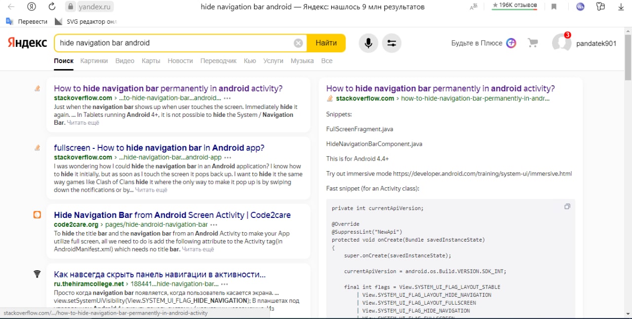Switch to the Услуги tab
Image resolution: width=632 pixels, height=319 pixels.
coord(273,61)
